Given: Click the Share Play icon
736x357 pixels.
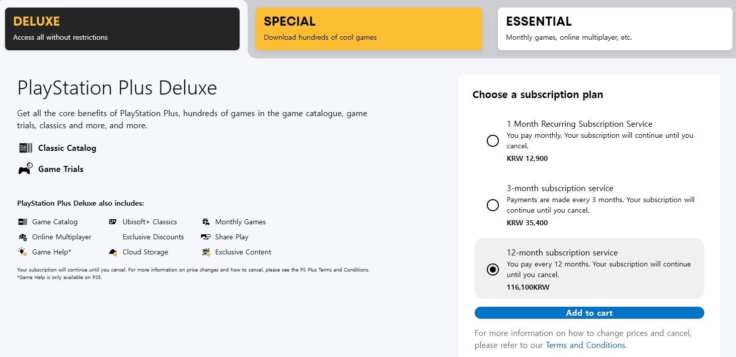Looking at the screenshot, I should point(205,237).
